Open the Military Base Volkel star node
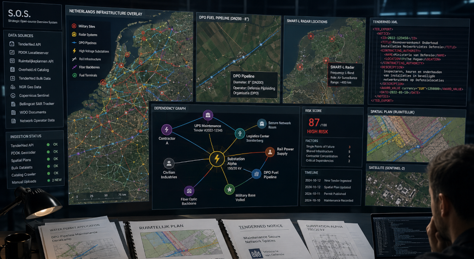 point(230,190)
